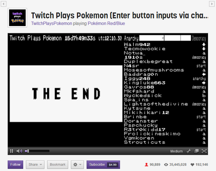This screenshot has height=171, width=216.
Task: Click the username Wyckedsick
Action: coord(143,96)
